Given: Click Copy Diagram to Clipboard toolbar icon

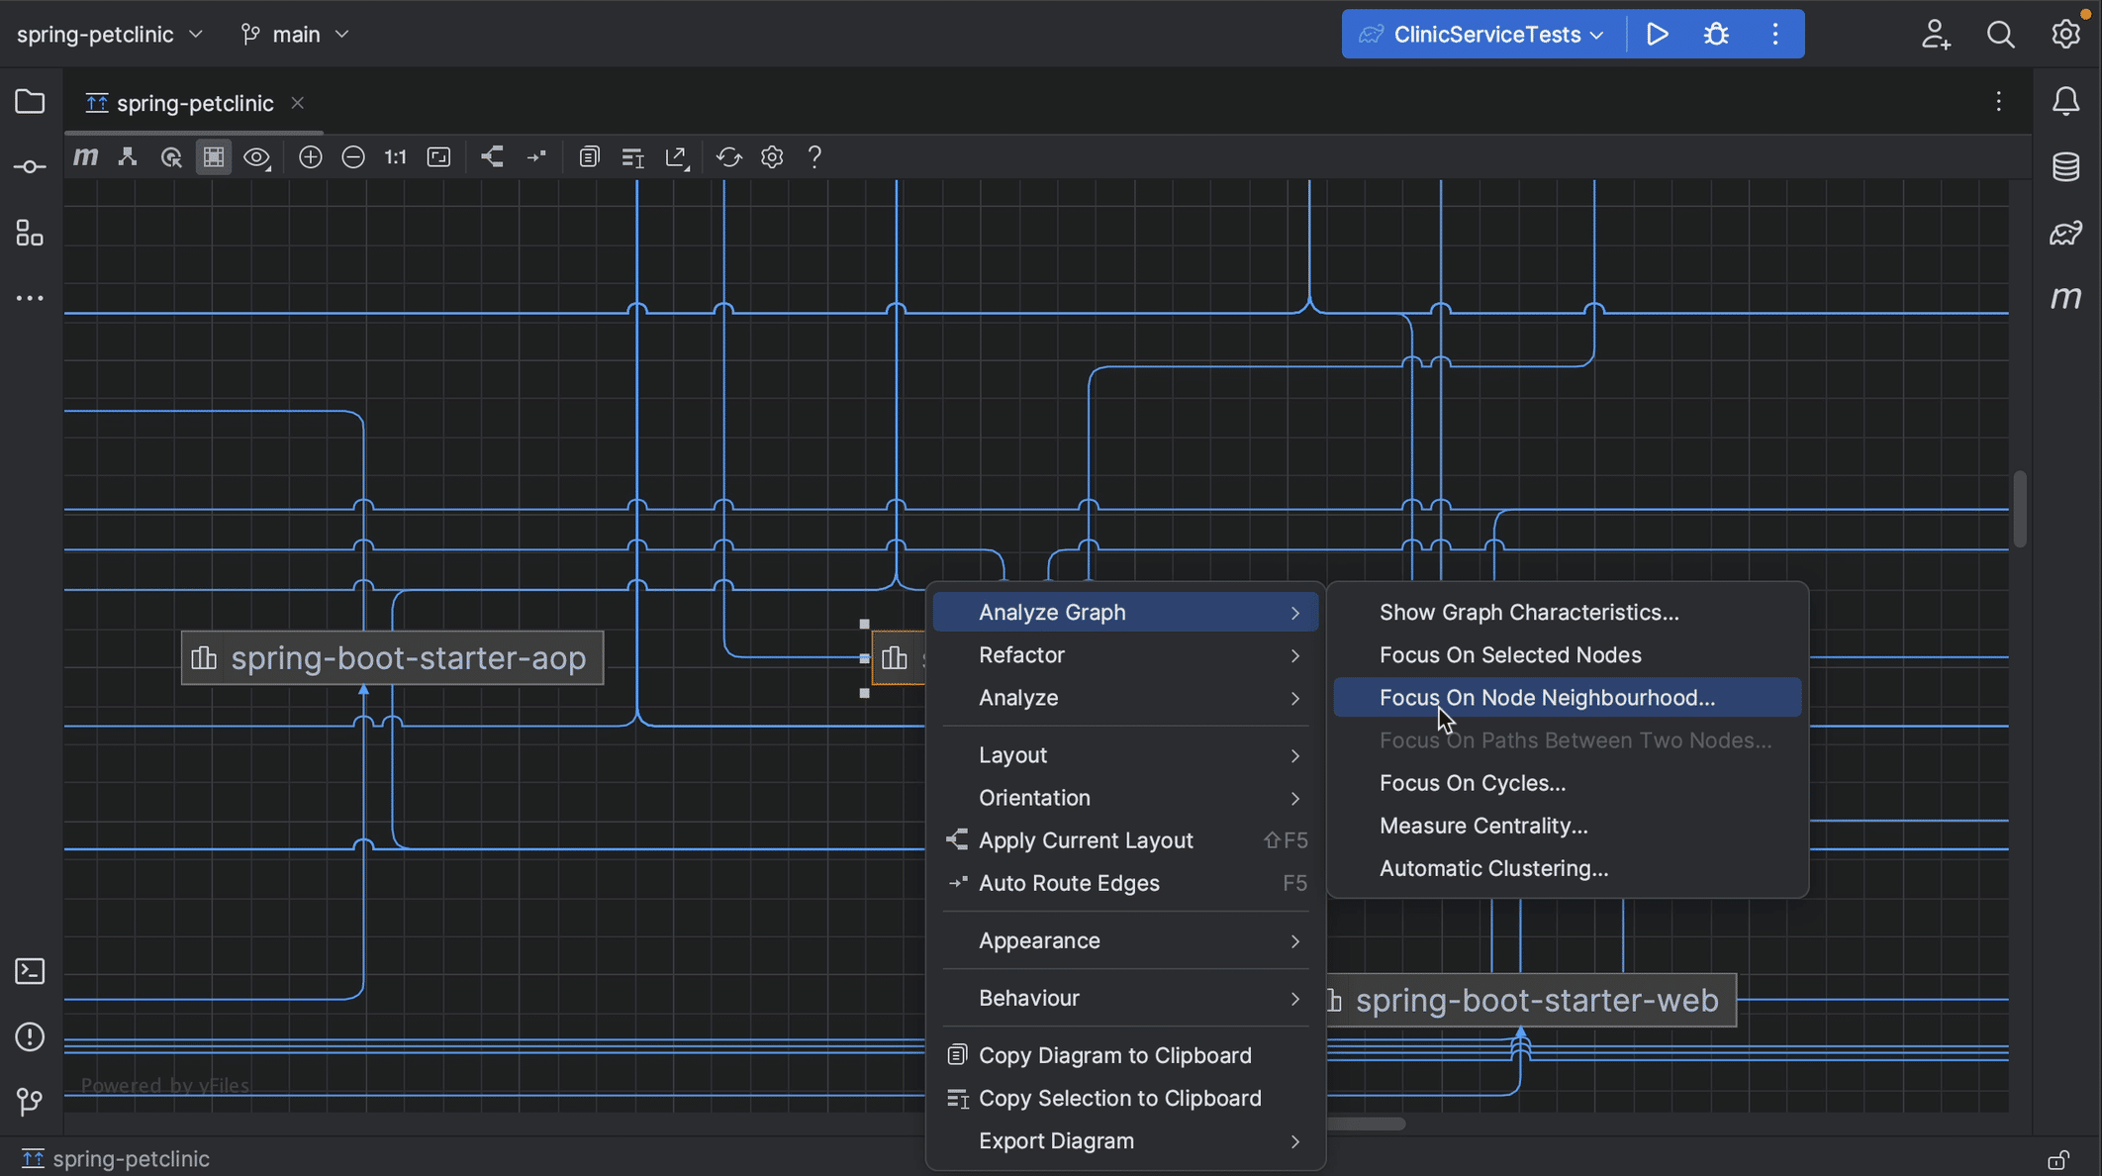Looking at the screenshot, I should (589, 157).
